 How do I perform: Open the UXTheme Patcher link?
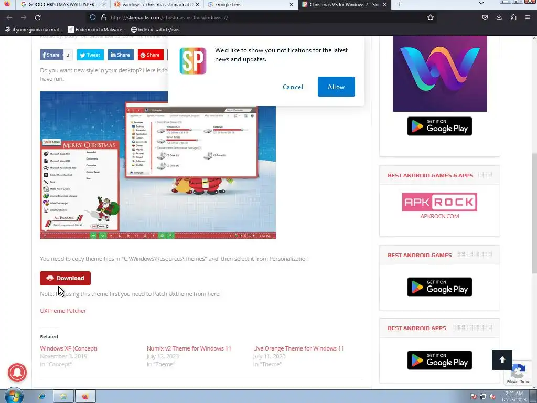click(63, 311)
